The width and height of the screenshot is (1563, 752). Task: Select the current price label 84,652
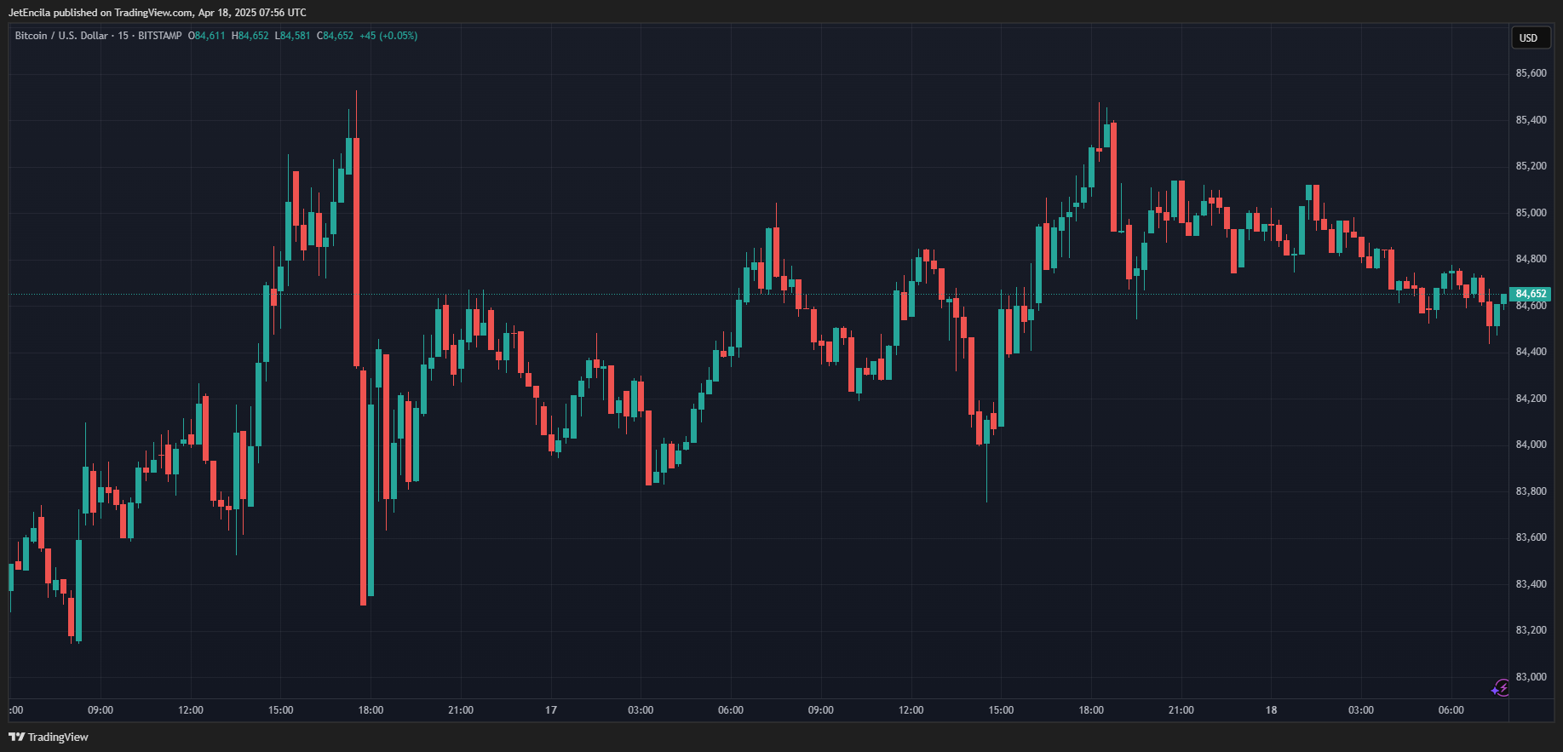click(x=1531, y=294)
